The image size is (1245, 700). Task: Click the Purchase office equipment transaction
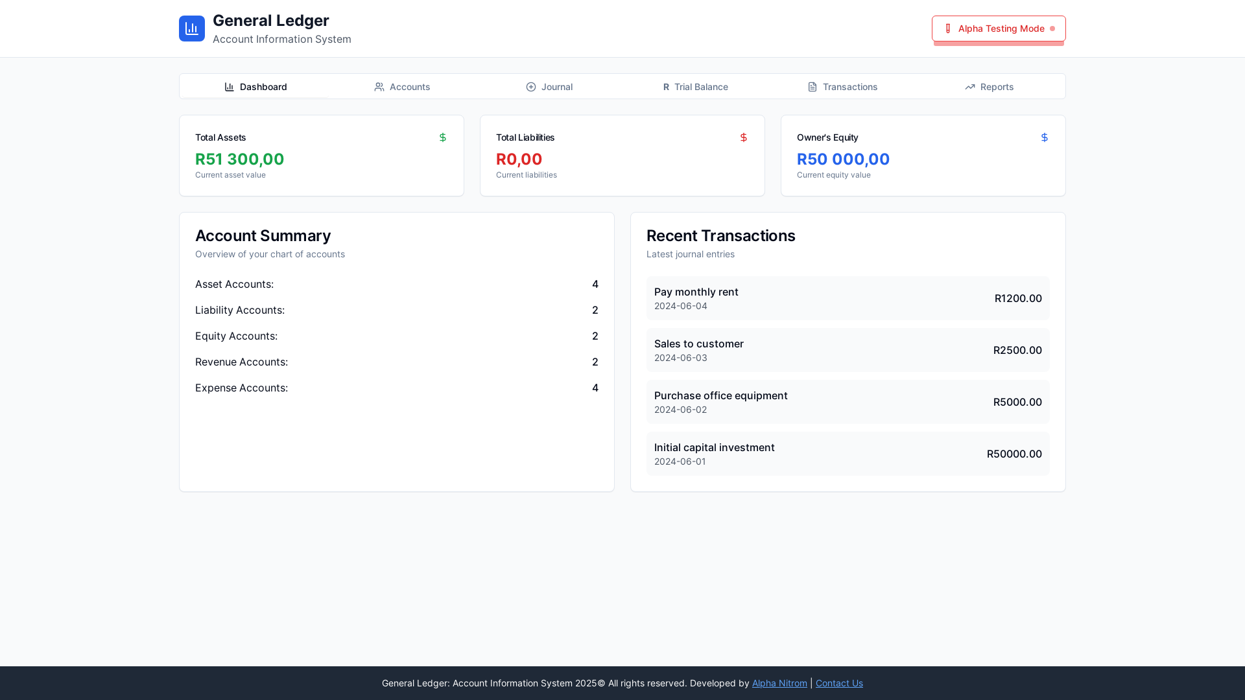point(848,402)
